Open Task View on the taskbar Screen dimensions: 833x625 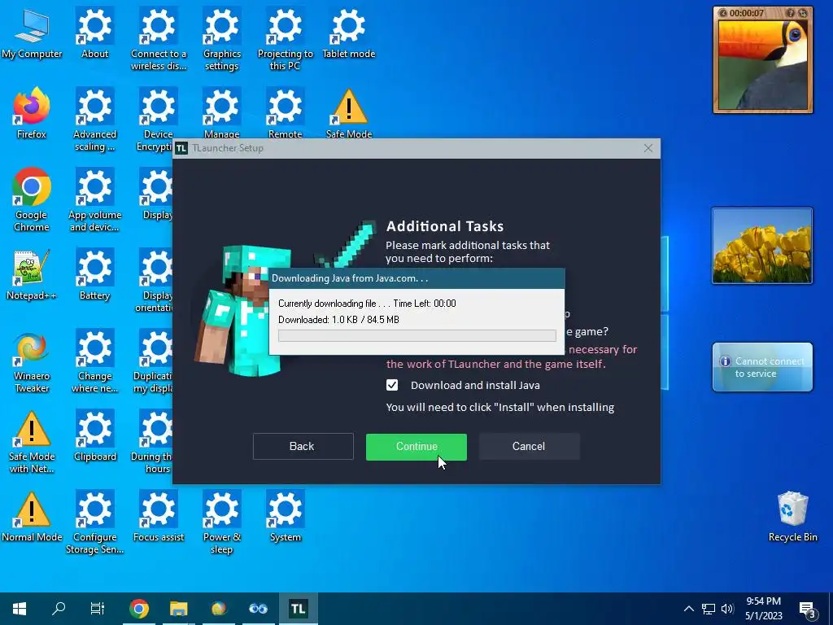(x=98, y=609)
